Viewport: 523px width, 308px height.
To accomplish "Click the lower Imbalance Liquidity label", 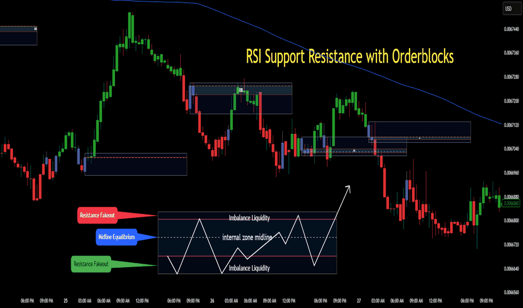I will [249, 268].
